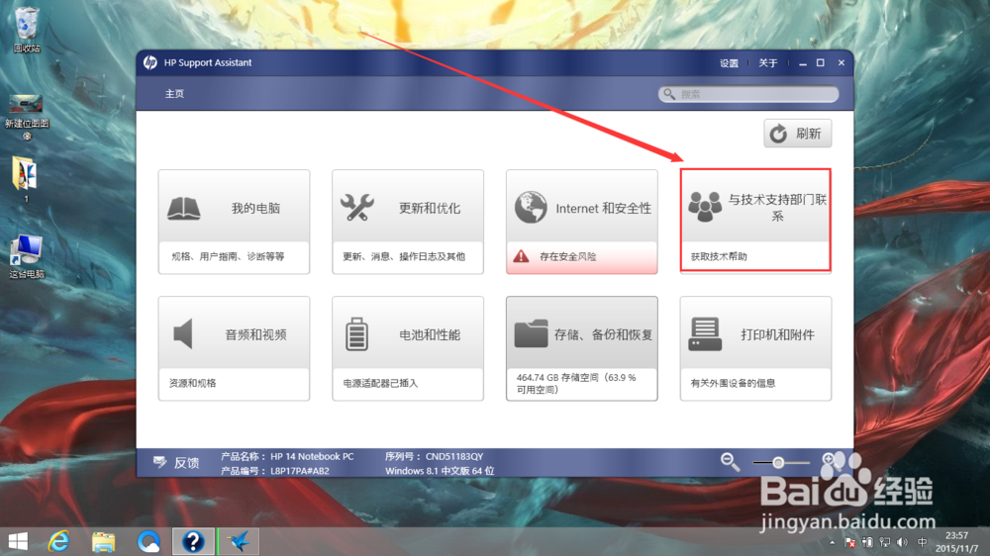Open the 电池和性能 tile label
This screenshot has width=990, height=556.
point(430,334)
